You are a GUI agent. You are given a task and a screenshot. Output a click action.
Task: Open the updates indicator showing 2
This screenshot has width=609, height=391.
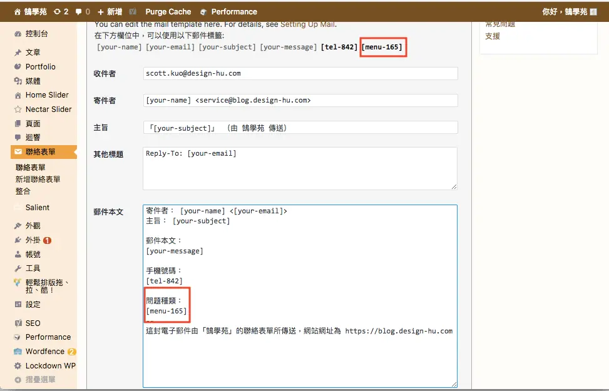[x=61, y=12]
